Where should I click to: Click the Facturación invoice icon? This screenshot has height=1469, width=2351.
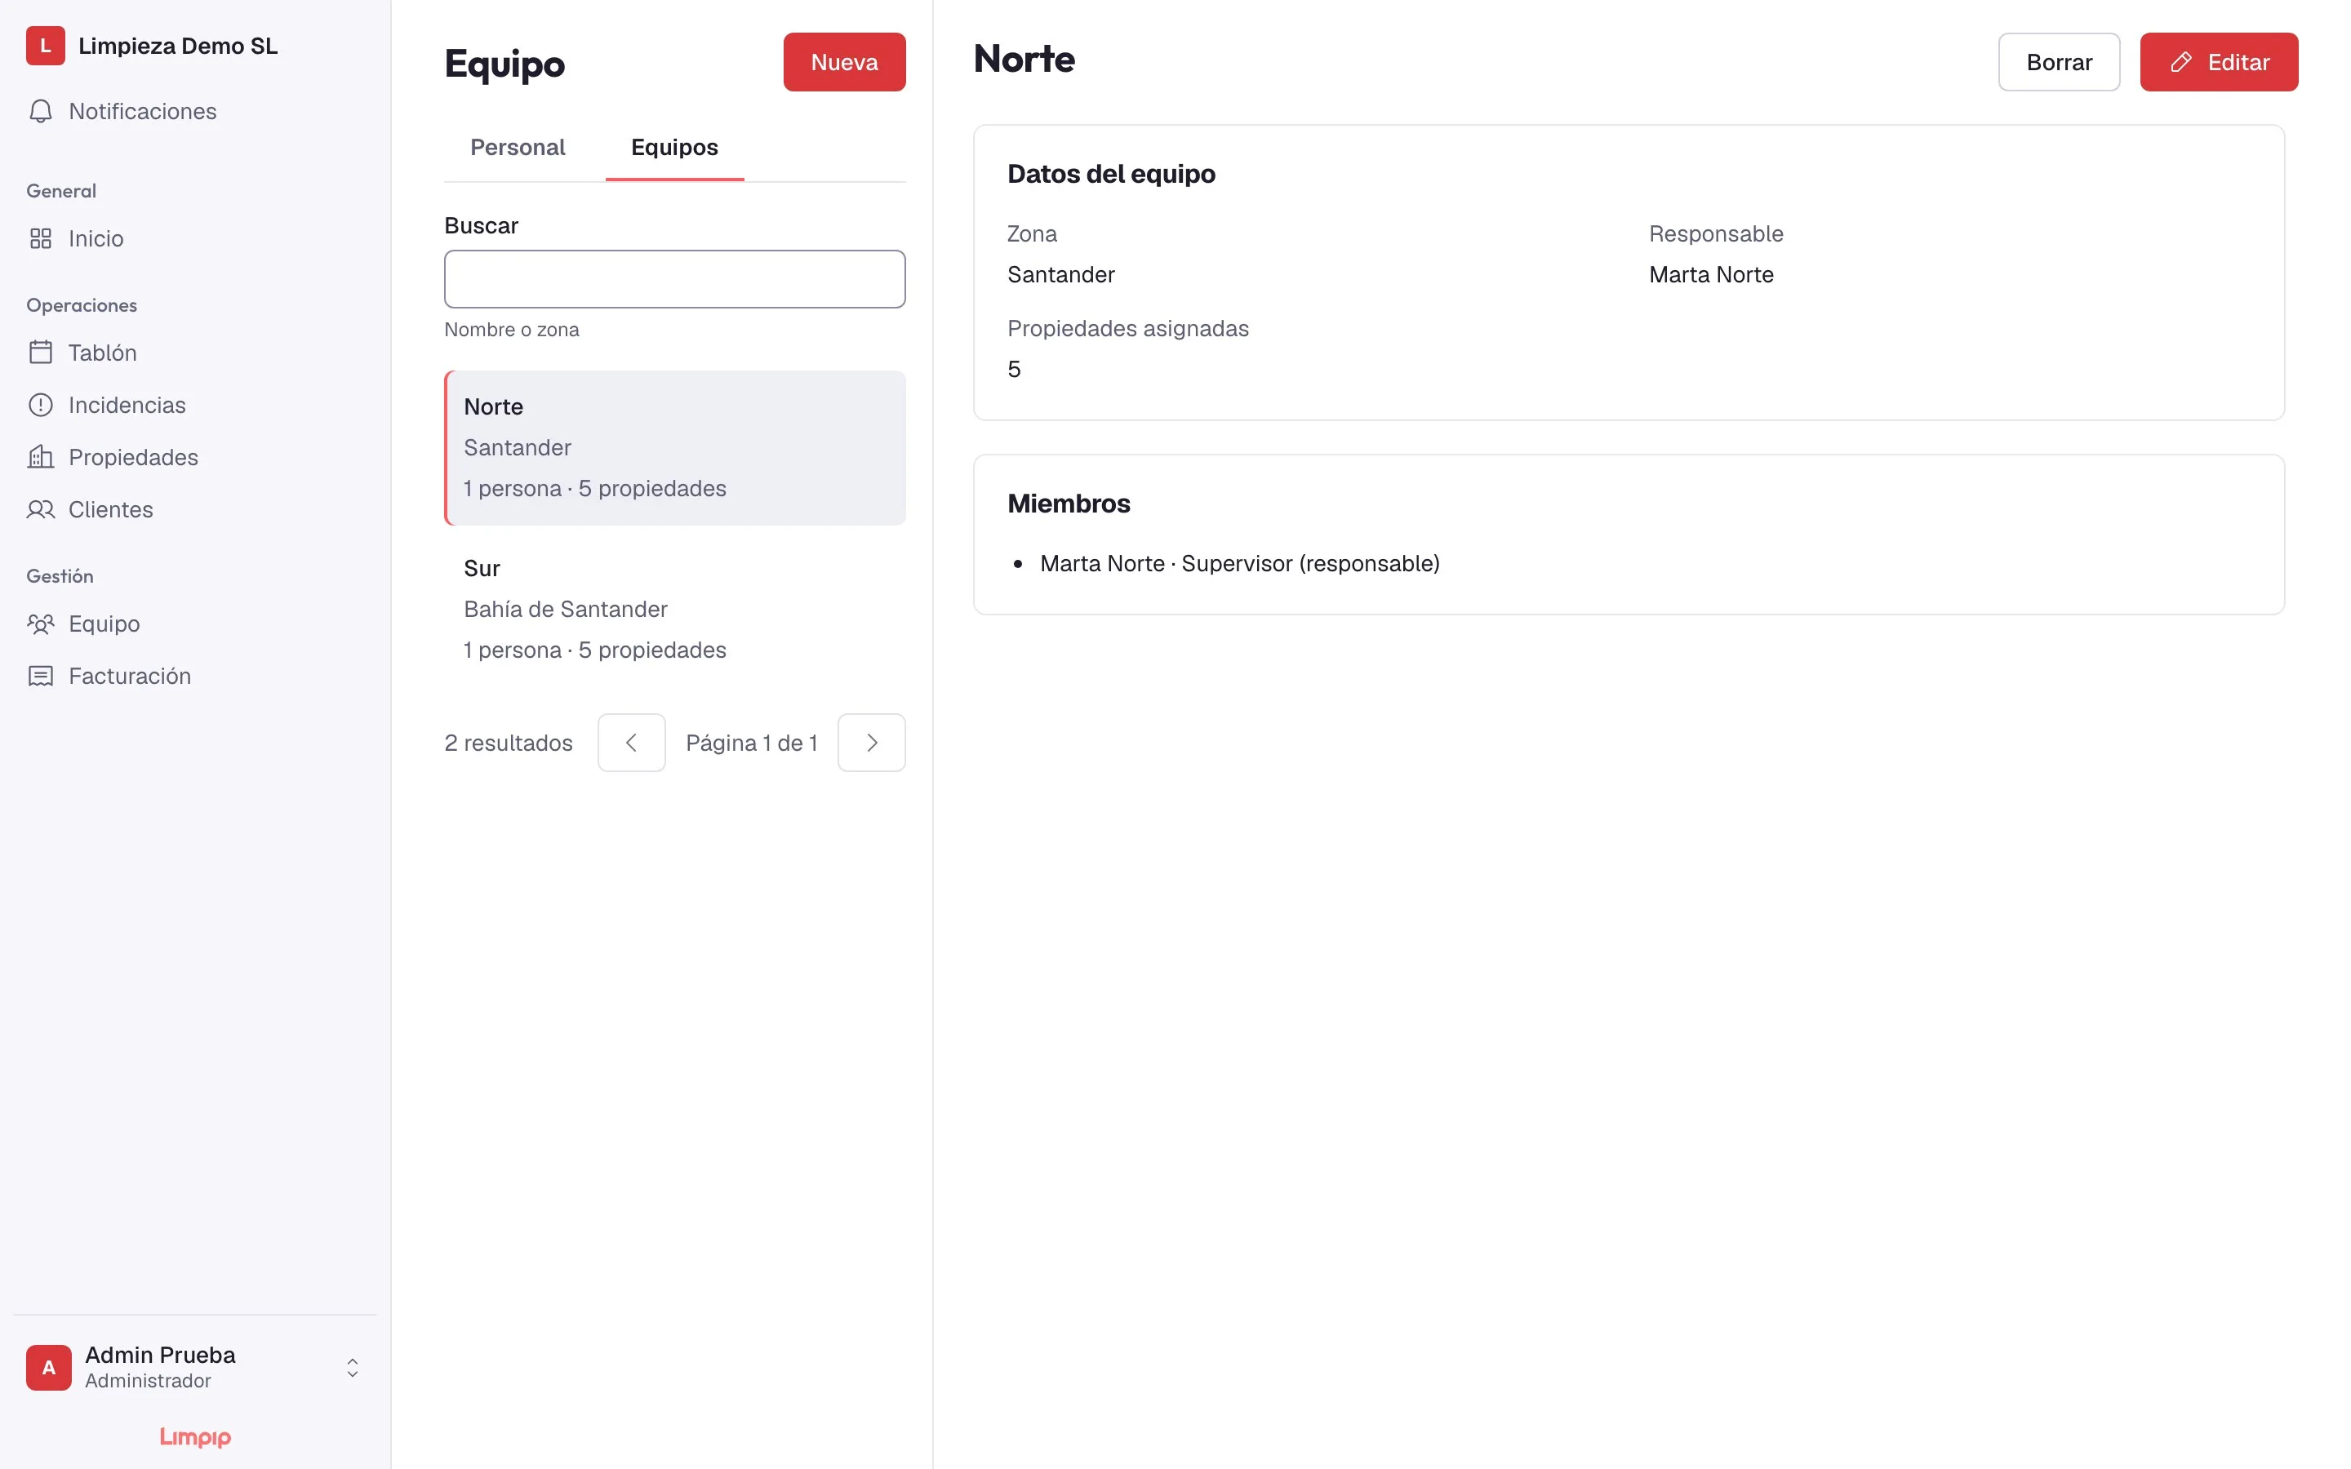[41, 677]
